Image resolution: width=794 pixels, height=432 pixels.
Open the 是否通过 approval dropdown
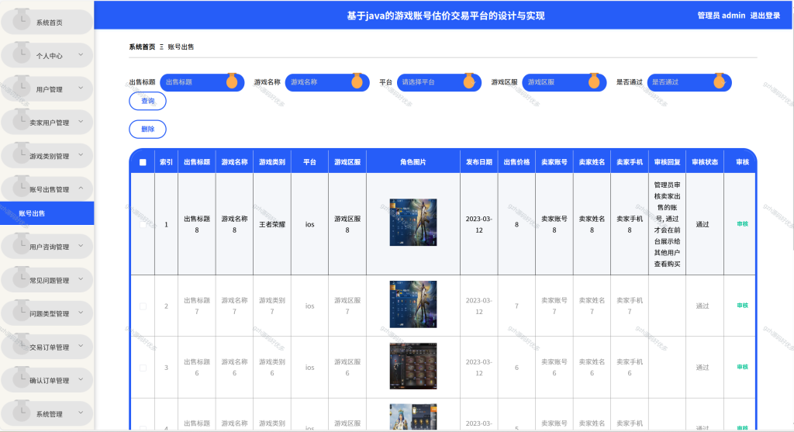click(x=689, y=82)
